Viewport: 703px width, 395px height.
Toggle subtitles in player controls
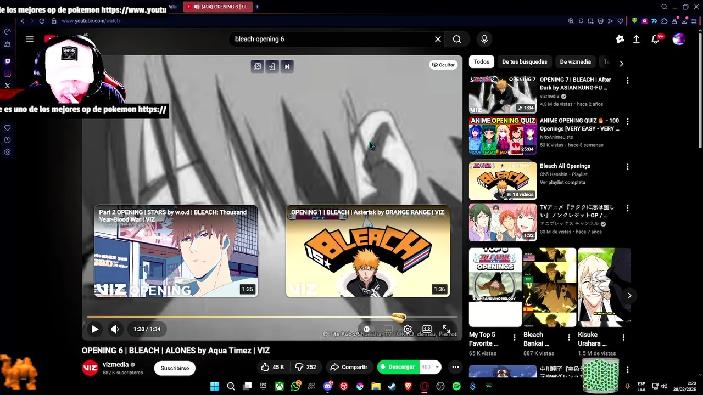(x=388, y=329)
